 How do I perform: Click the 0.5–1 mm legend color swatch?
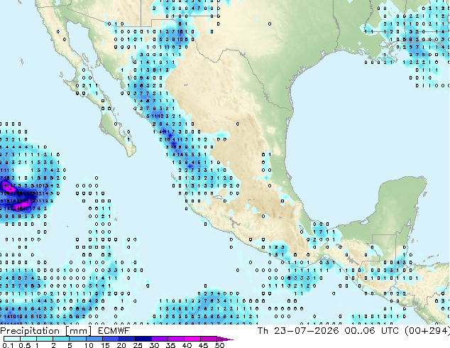pyautogui.click(x=28, y=339)
